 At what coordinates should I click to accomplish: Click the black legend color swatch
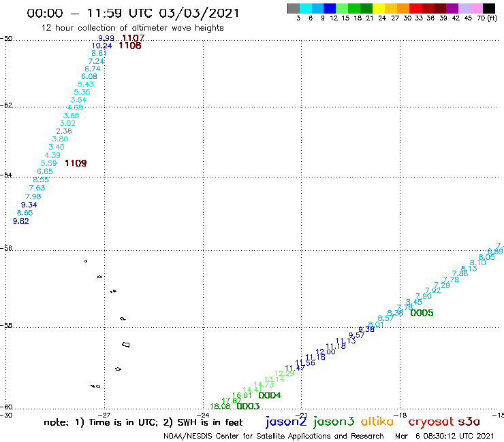(x=489, y=8)
